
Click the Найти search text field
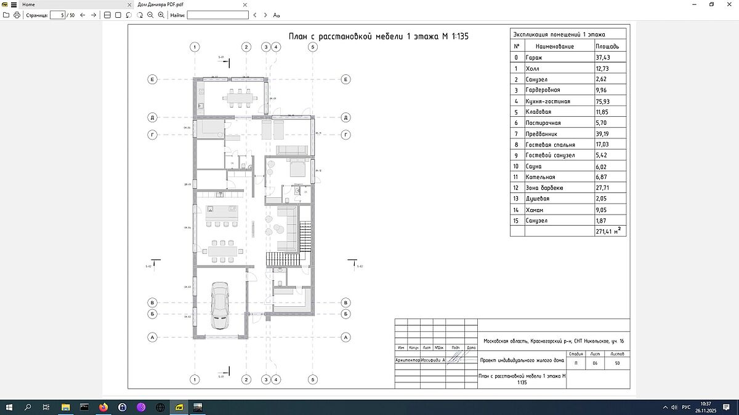pyautogui.click(x=217, y=15)
